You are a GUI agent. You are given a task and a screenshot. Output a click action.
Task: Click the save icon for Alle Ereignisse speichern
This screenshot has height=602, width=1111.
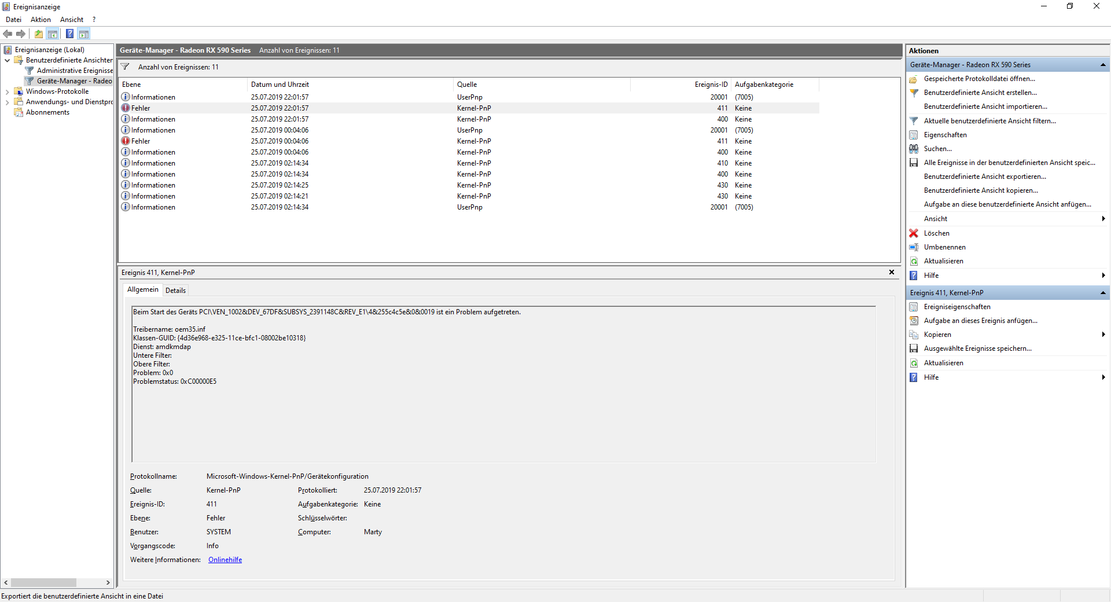914,163
